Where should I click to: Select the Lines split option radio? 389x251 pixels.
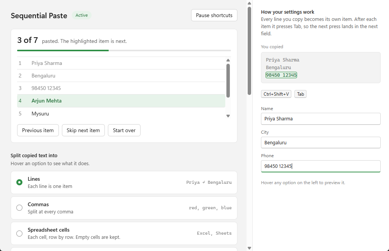coord(19,182)
